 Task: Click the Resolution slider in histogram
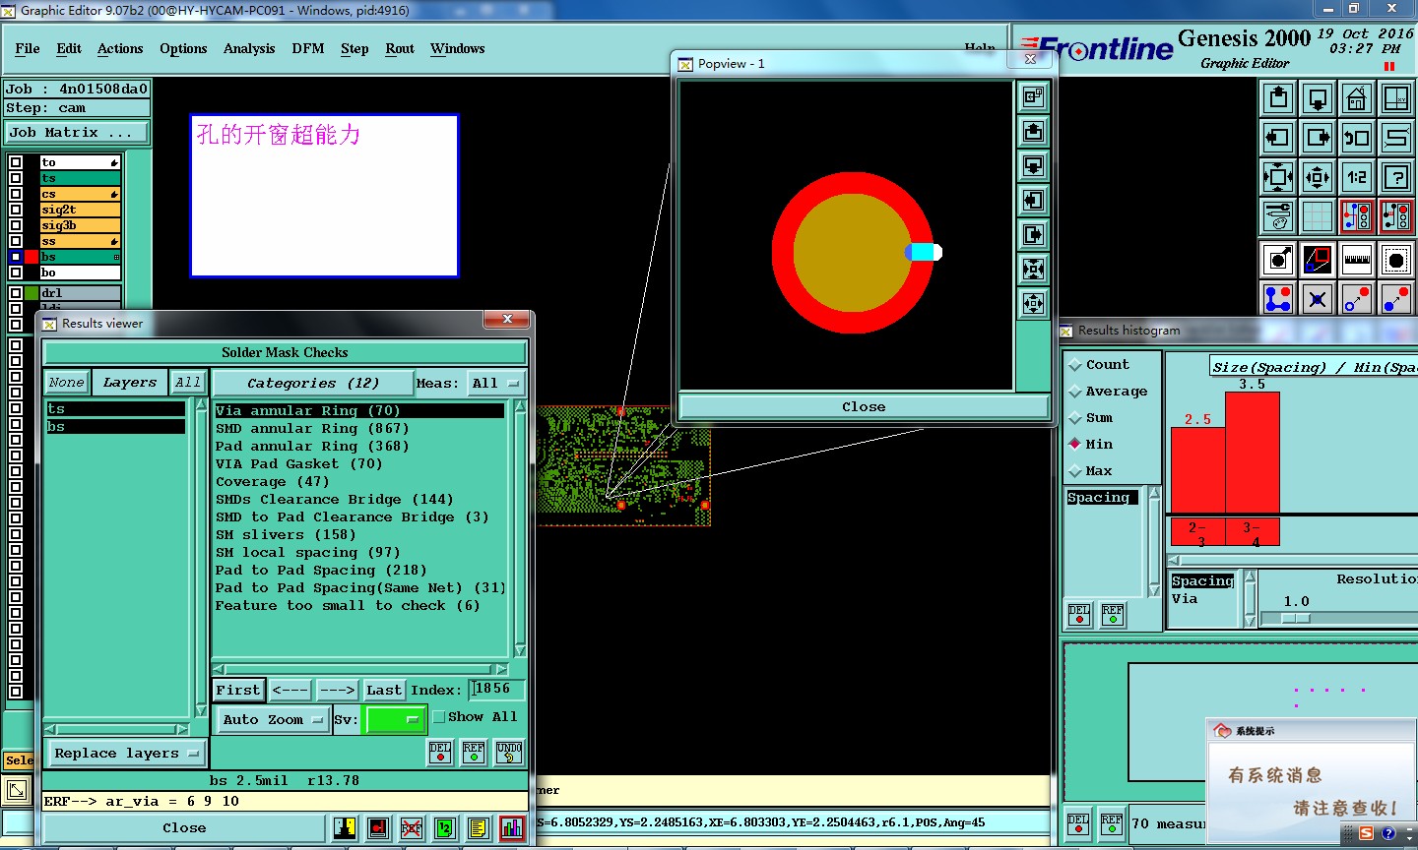(x=1295, y=619)
